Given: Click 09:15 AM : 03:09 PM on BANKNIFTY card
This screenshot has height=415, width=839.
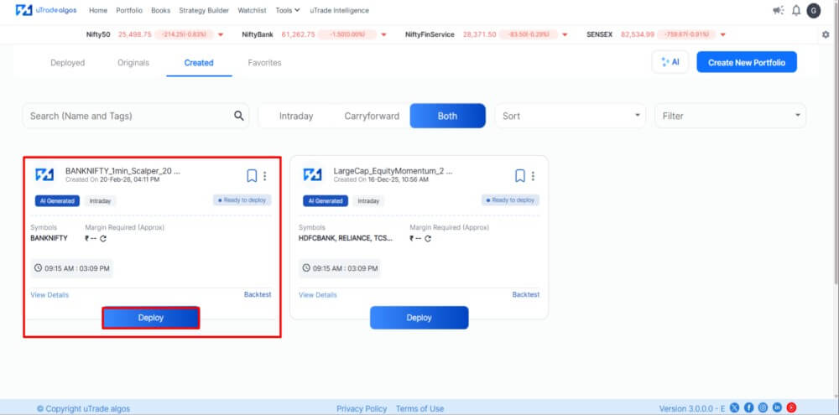Looking at the screenshot, I should (x=71, y=268).
